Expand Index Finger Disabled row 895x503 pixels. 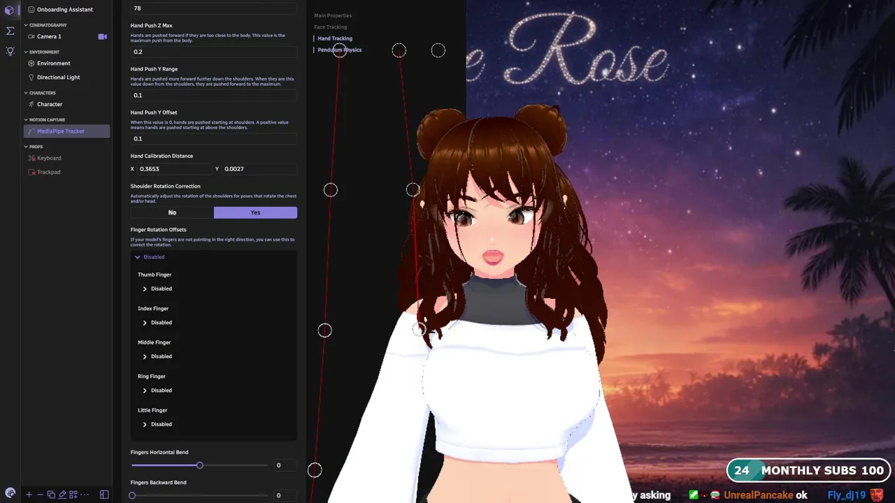157,323
